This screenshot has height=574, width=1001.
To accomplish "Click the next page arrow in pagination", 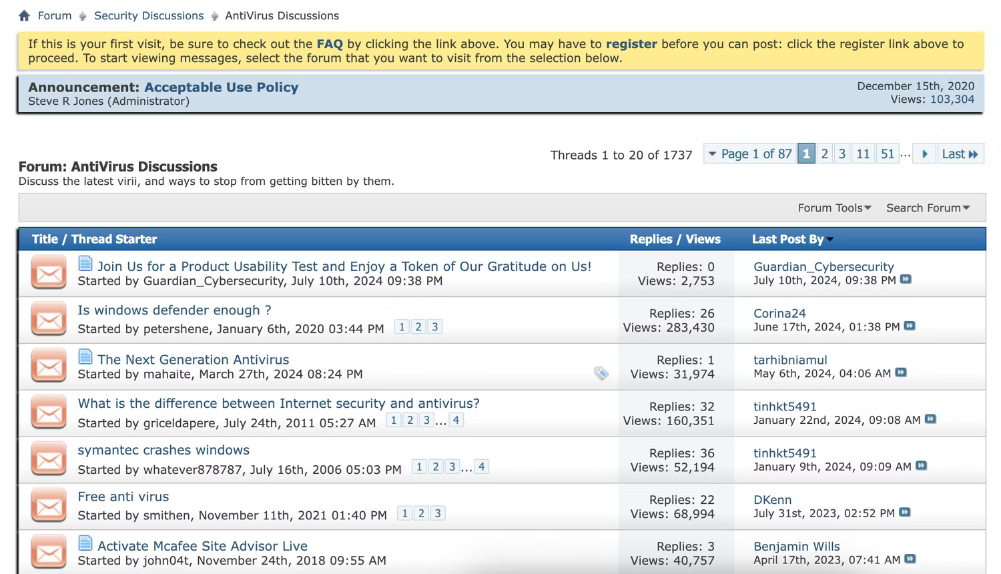I will (x=924, y=153).
